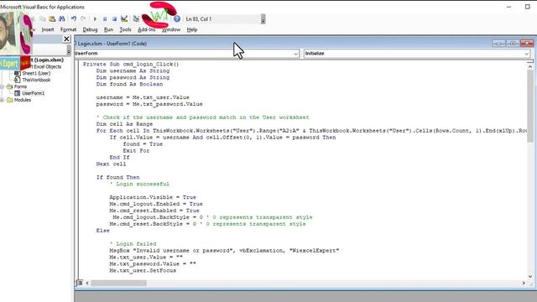Click the Project Explorer scroll arrow
Viewport: 537px width, 302px height.
69,51
